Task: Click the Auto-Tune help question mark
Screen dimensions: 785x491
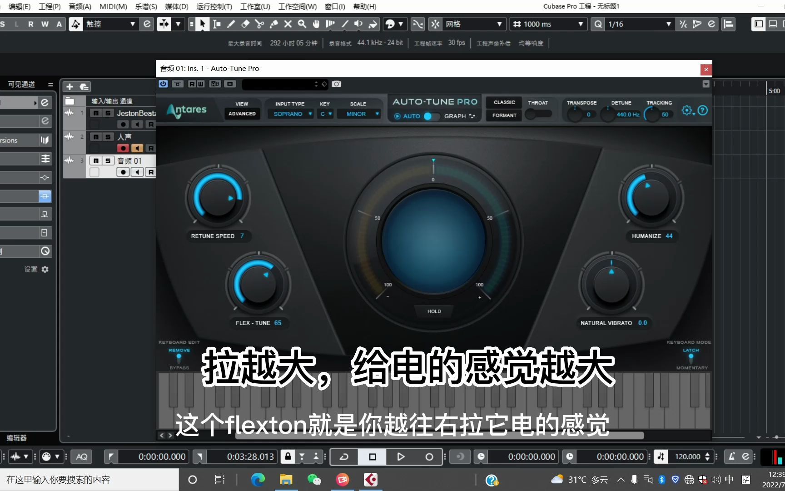Action: pyautogui.click(x=702, y=110)
